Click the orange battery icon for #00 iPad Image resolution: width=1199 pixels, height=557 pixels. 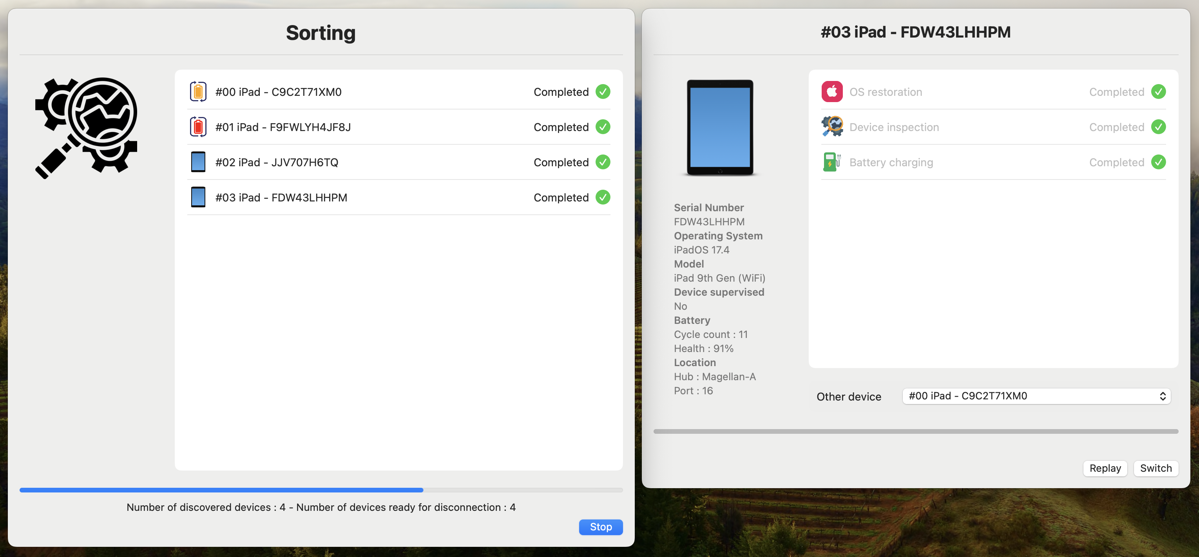(198, 92)
